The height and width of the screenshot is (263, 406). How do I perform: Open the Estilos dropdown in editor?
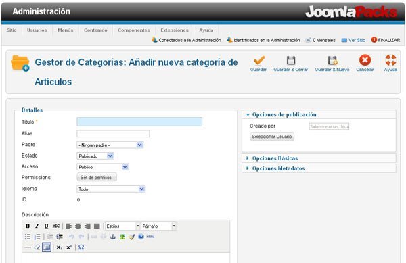(122, 226)
